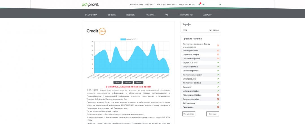The image size is (305, 124).
Task: Click allowed checkmark for Тизерная реклама
Action: click(x=218, y=67)
